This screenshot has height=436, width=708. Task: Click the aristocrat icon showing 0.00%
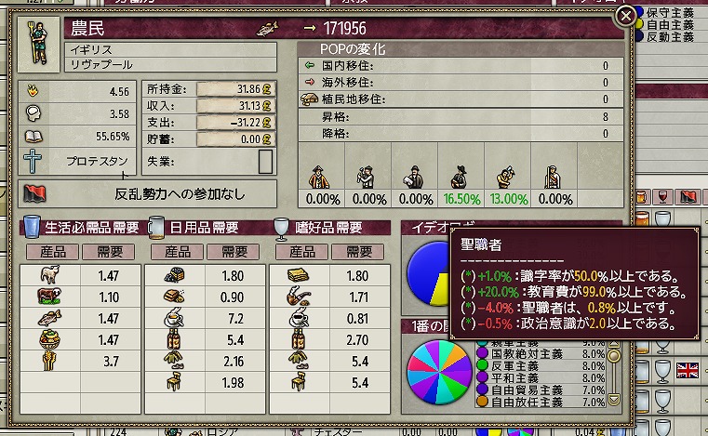319,177
